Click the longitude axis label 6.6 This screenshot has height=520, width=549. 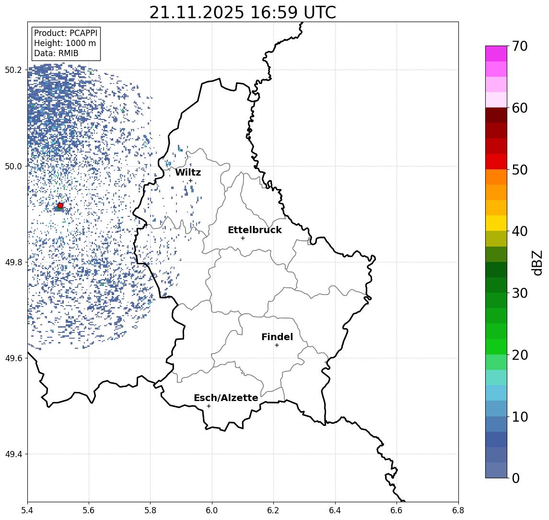coord(397,510)
